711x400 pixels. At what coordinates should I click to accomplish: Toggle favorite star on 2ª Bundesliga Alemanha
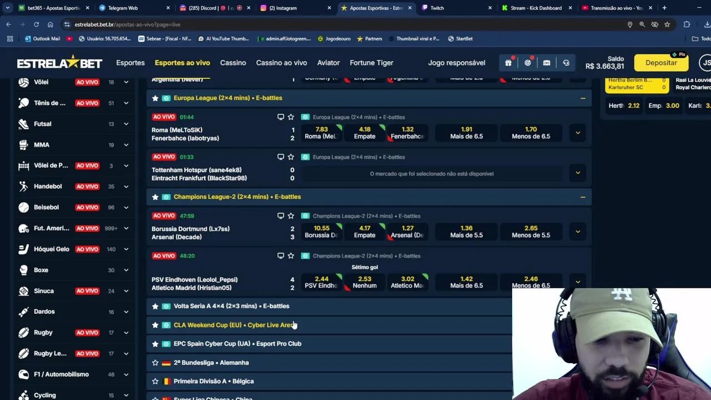tap(155, 363)
